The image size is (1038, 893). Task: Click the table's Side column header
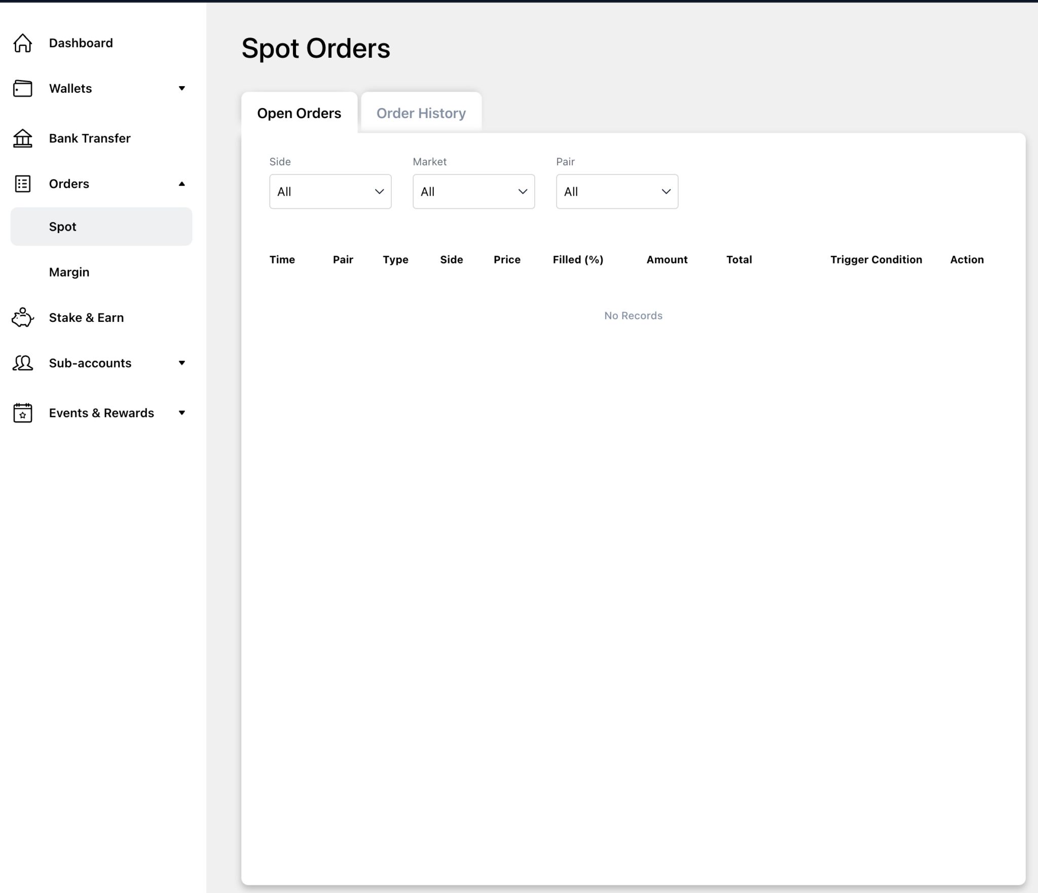(x=452, y=259)
